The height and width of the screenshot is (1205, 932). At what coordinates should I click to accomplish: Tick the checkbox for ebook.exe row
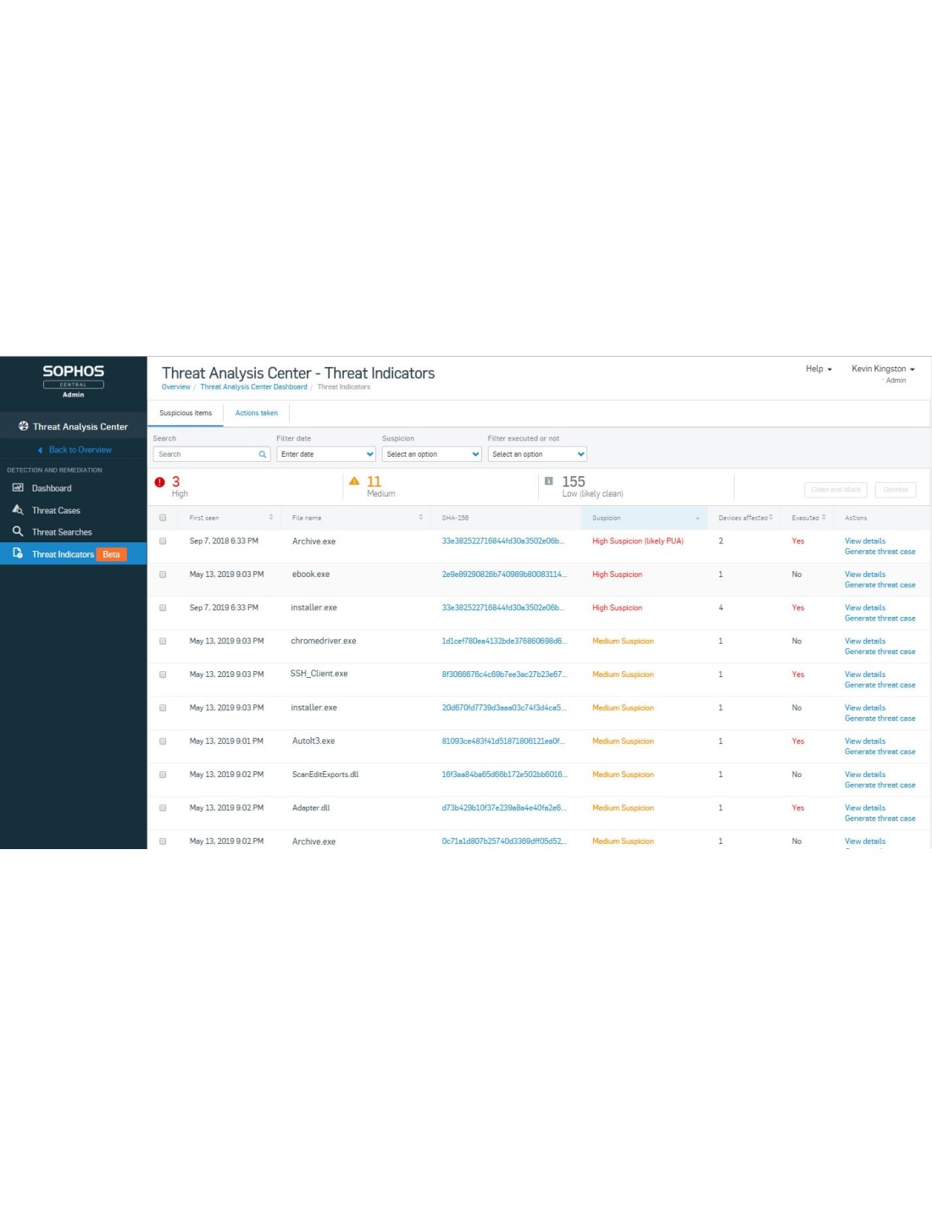click(163, 575)
